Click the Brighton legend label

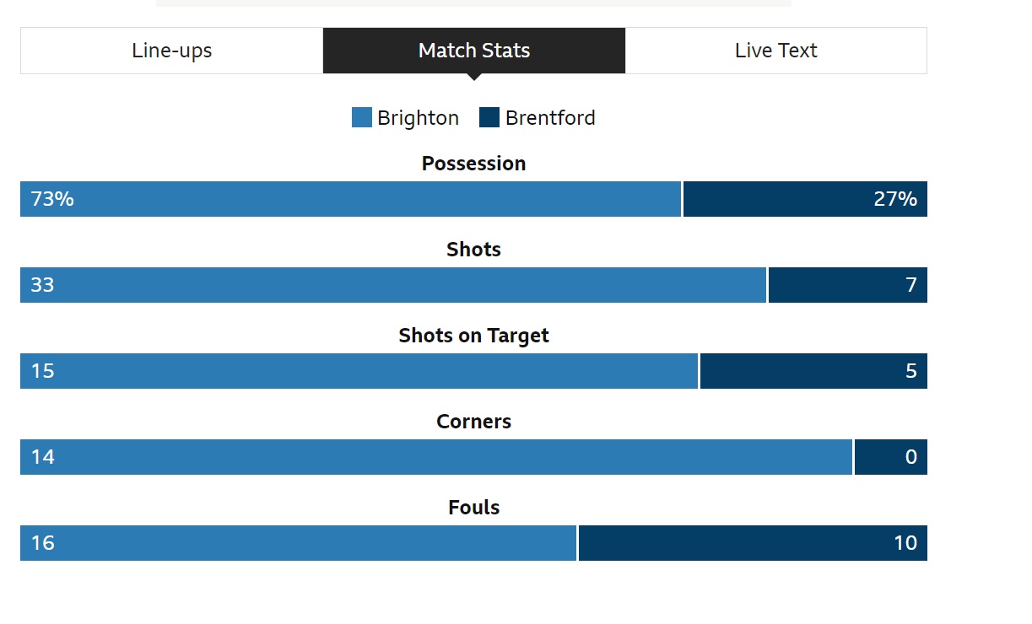tap(419, 118)
